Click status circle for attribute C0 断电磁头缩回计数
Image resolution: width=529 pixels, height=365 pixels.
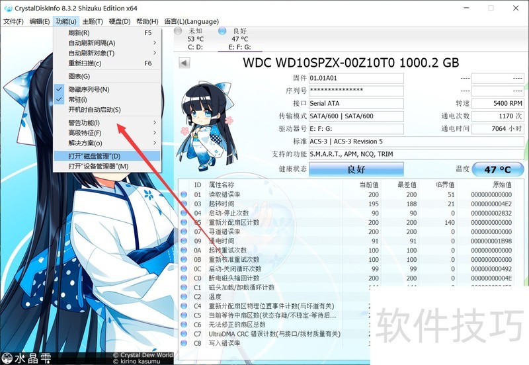click(184, 278)
